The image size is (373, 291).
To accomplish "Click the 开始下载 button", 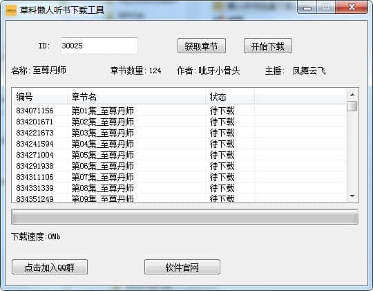I will coord(268,46).
